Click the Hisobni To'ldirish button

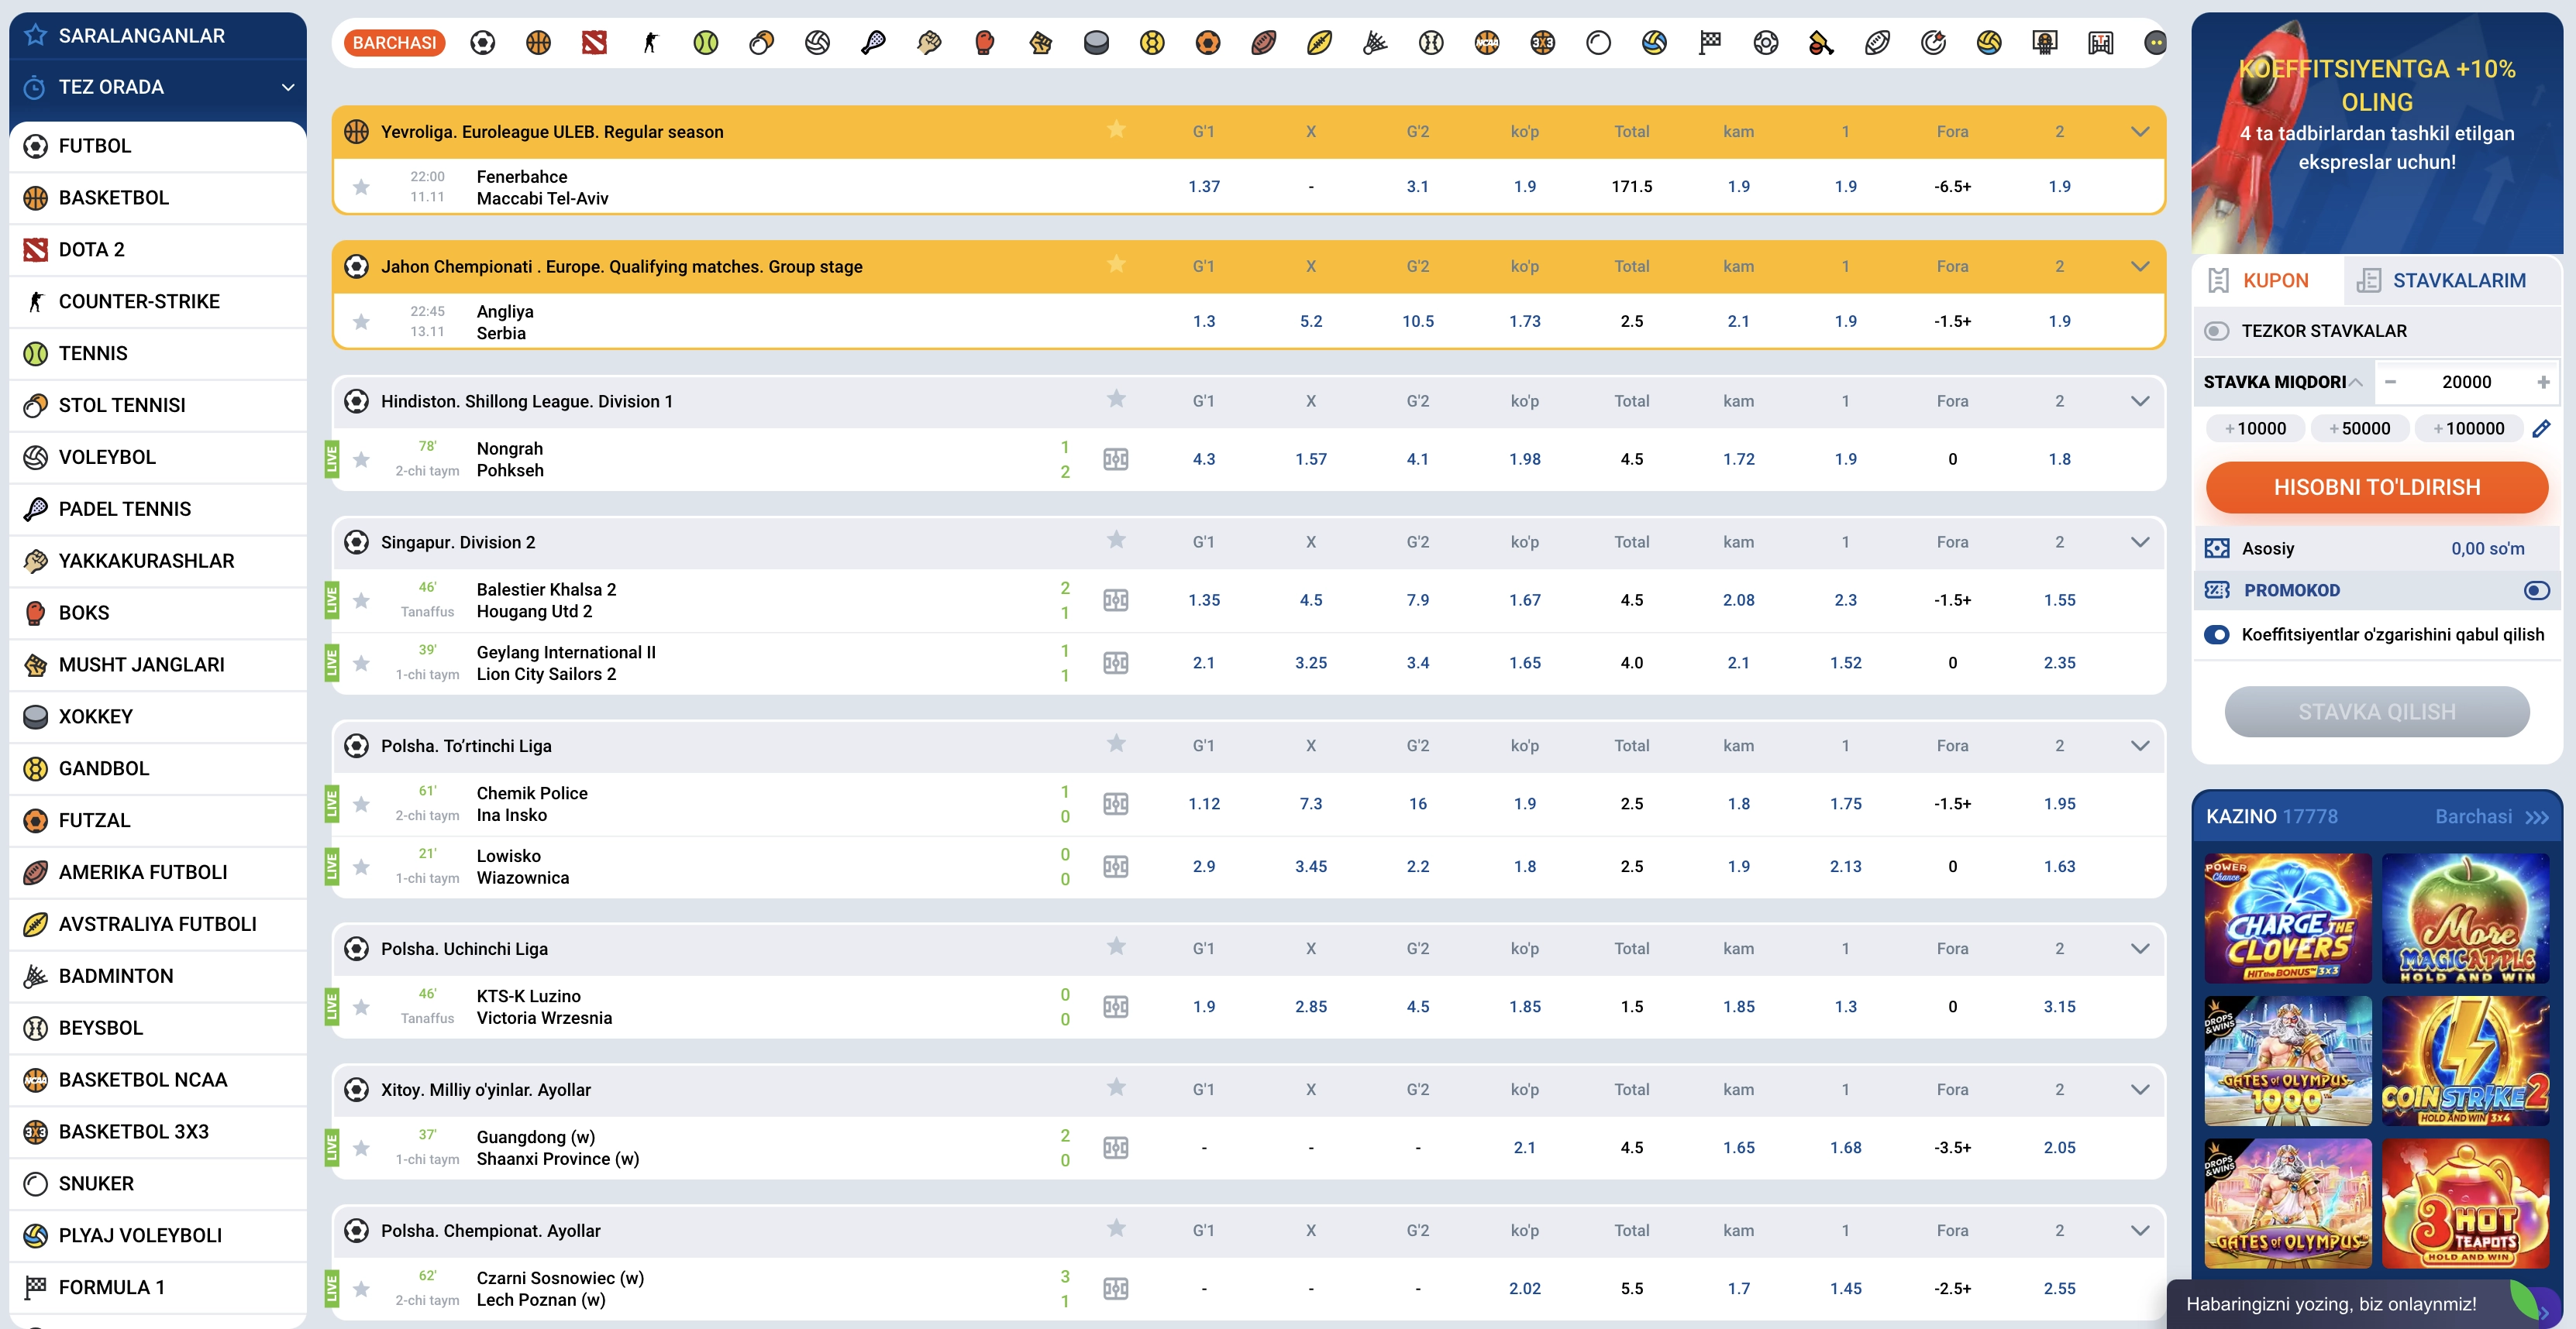2376,488
